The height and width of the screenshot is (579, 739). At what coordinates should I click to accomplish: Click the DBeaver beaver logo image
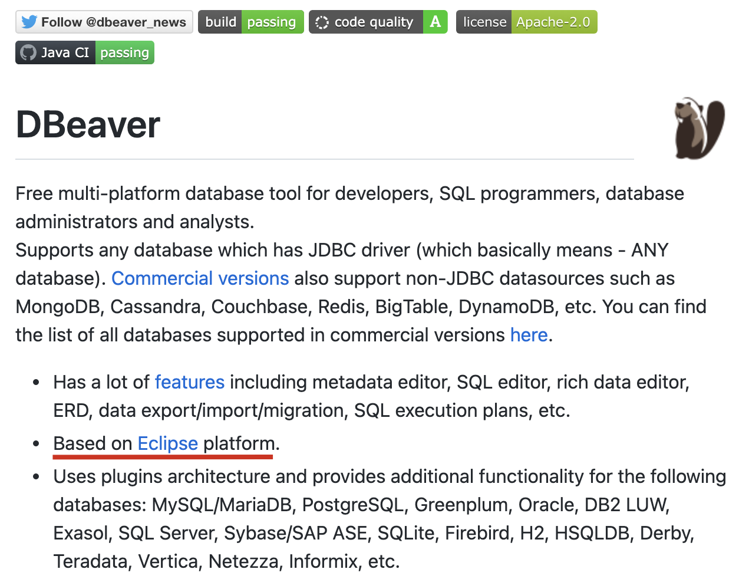point(700,129)
